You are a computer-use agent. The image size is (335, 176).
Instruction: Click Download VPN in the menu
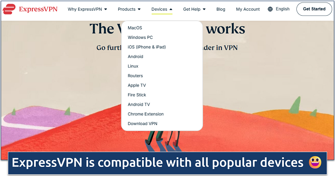[142, 123]
